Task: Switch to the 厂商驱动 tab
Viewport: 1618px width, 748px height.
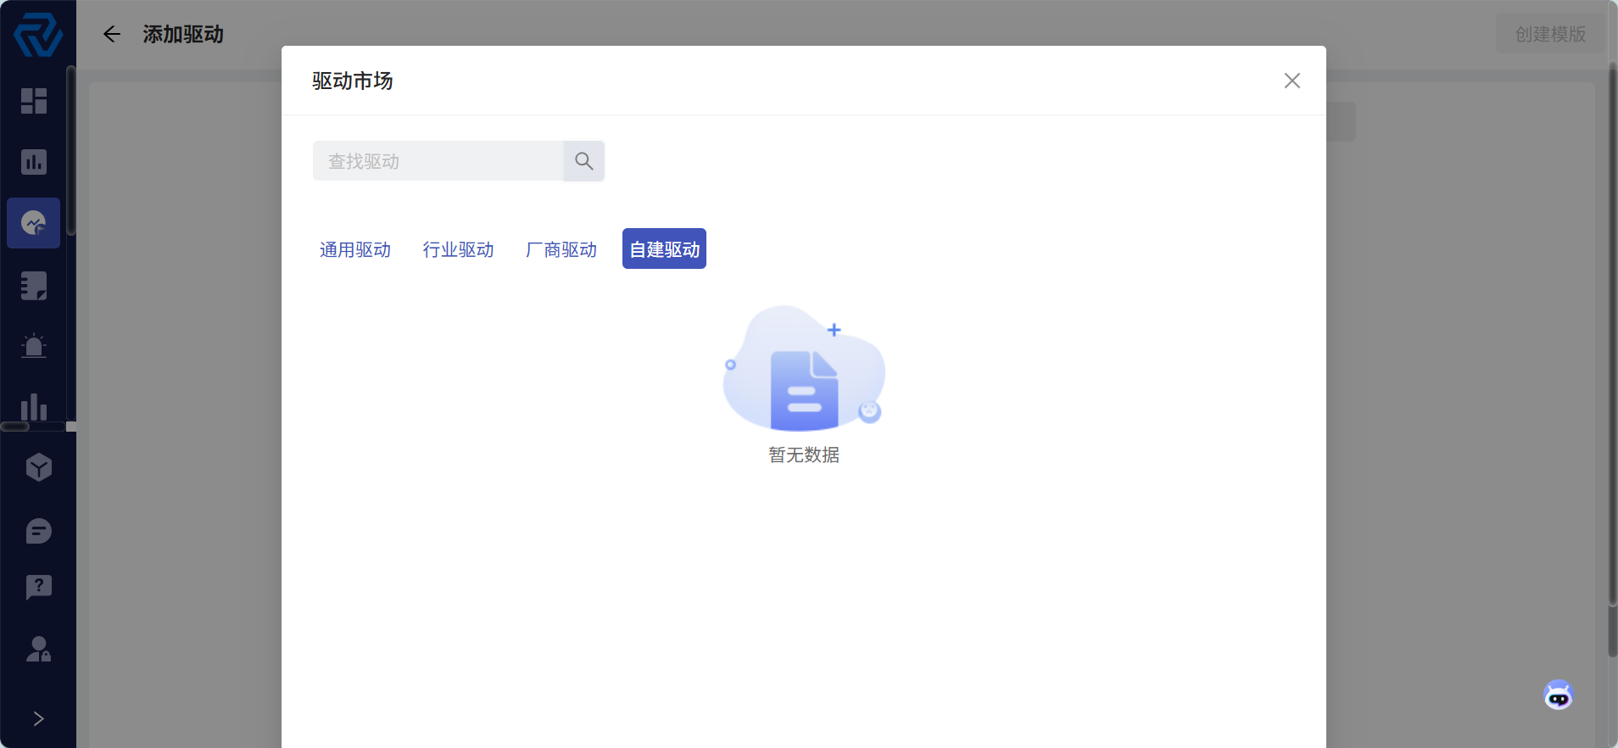Action: click(x=561, y=249)
